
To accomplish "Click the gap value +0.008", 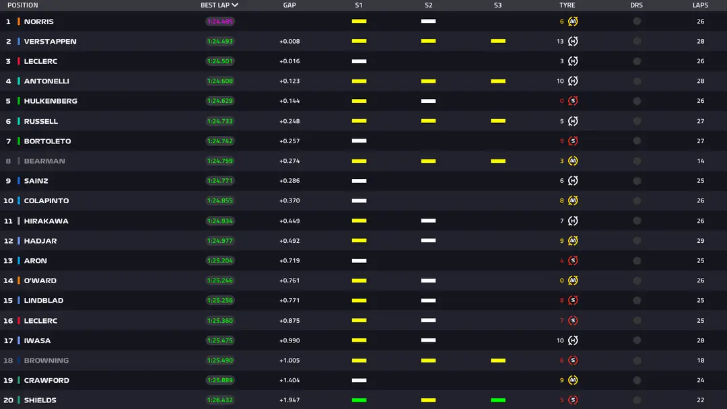I will 289,41.
